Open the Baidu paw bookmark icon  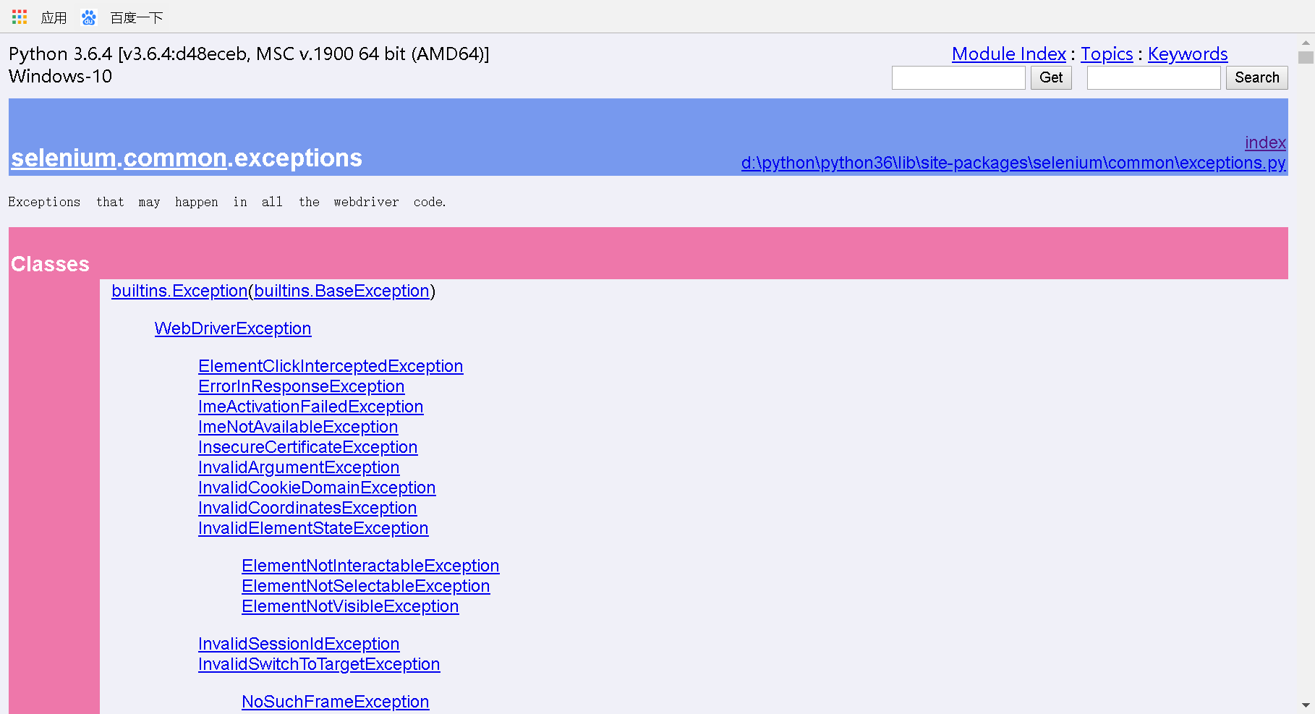(x=89, y=17)
